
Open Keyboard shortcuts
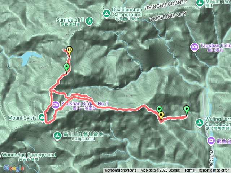[x=121, y=170]
